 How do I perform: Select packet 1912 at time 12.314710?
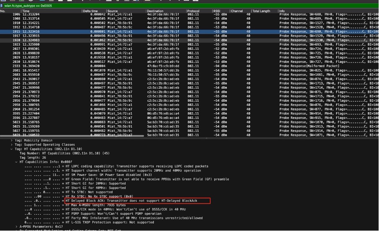click(189, 27)
